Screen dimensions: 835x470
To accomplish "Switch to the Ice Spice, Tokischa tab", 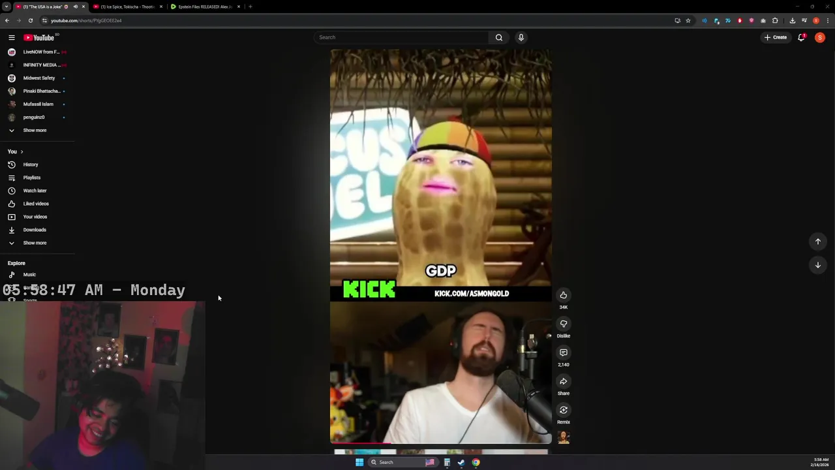I will tap(127, 7).
